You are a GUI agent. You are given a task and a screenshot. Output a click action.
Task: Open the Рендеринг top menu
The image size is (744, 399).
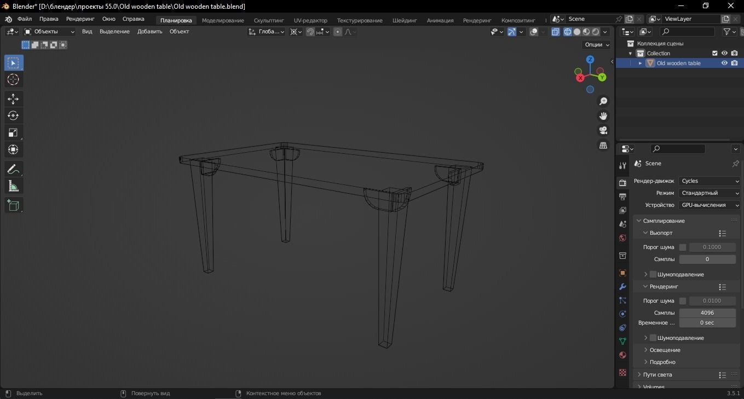80,19
